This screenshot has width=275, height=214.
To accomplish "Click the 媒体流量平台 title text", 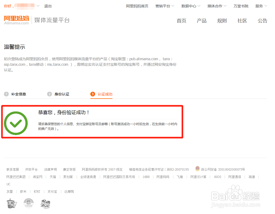I will click(52, 20).
